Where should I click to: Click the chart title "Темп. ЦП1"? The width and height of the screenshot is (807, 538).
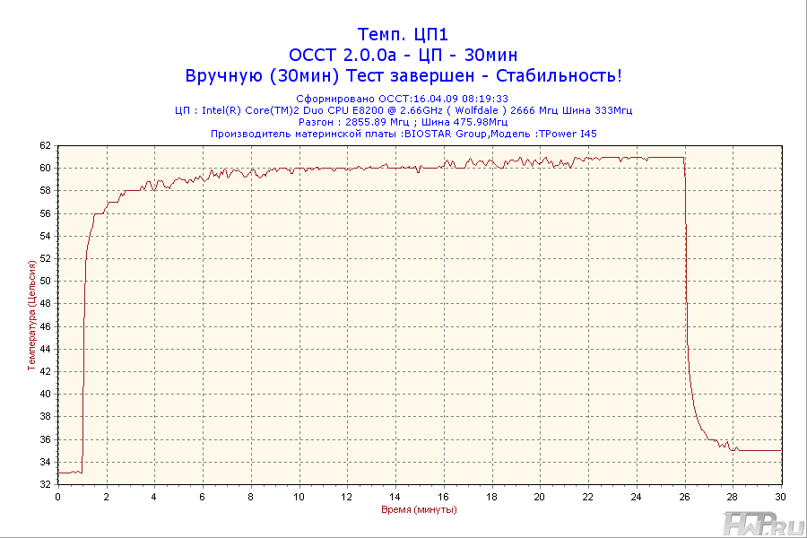[403, 35]
